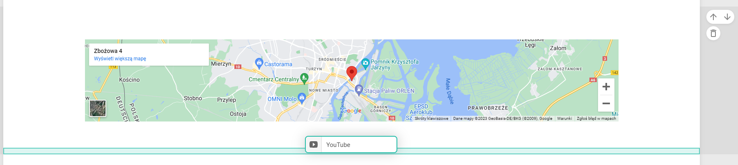Open Wyświetl większą mapę link
The height and width of the screenshot is (165, 738).
point(120,59)
